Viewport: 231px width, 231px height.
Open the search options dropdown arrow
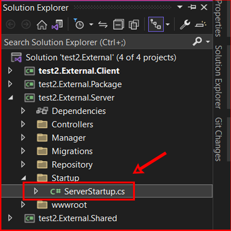(208, 42)
